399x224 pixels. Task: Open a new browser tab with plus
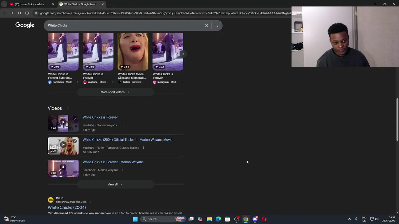110,4
